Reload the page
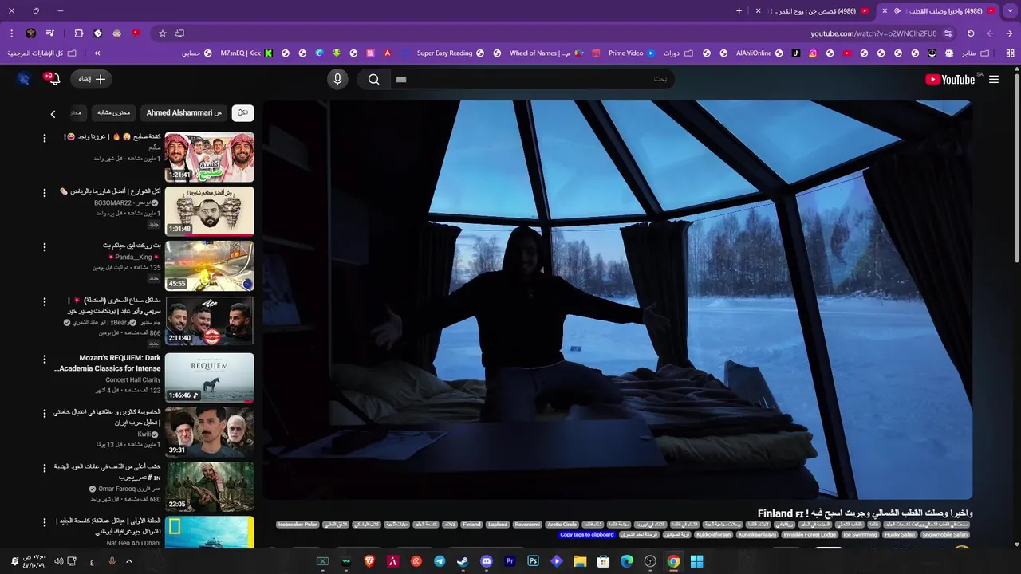 971,33
